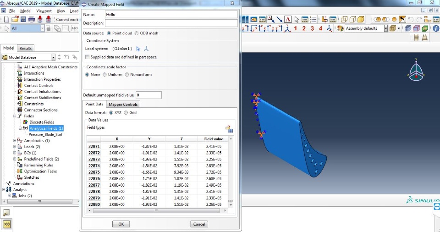The height and width of the screenshot is (232, 440).
Task: Apply the isometric view triad icon
Action: click(x=287, y=28)
